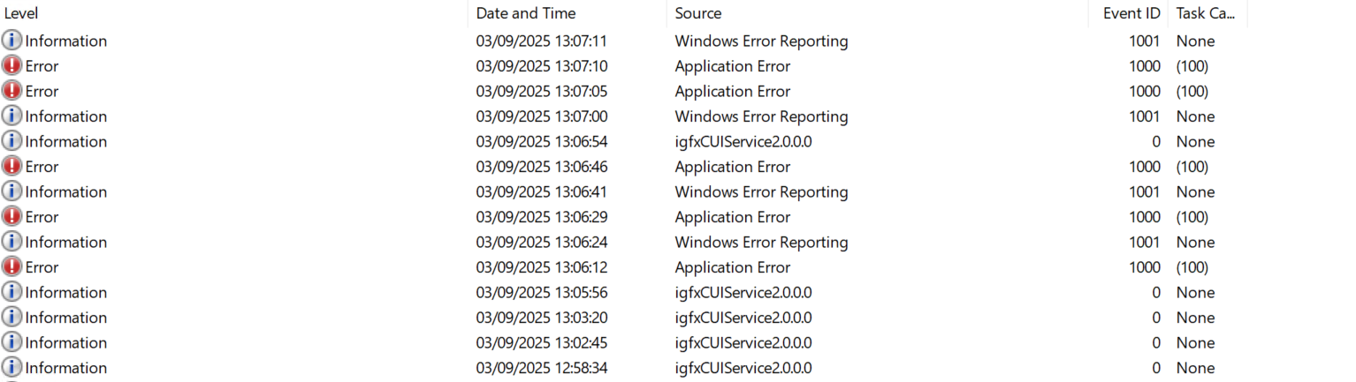Click the Information icon at 13:07:00
The height and width of the screenshot is (382, 1356).
pyautogui.click(x=12, y=116)
